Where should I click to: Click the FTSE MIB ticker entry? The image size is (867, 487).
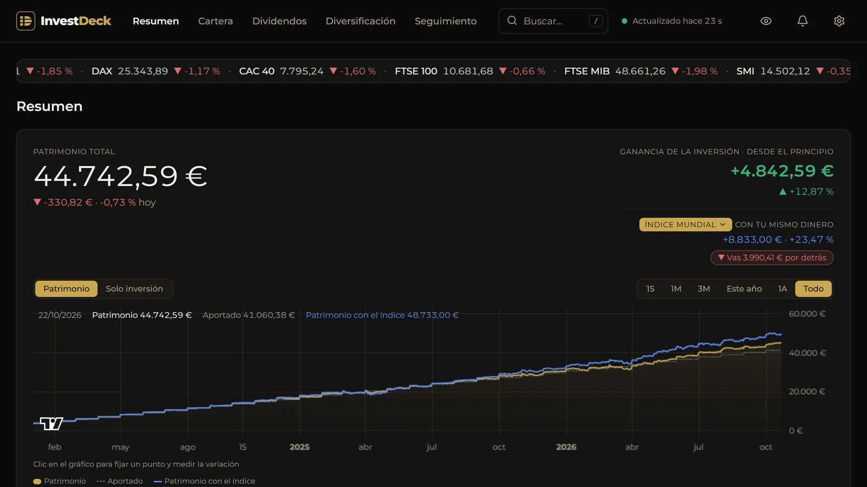point(641,71)
